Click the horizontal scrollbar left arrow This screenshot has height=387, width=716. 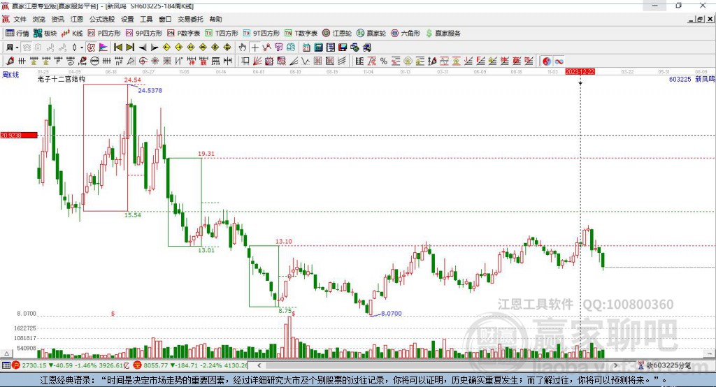(x=259, y=365)
